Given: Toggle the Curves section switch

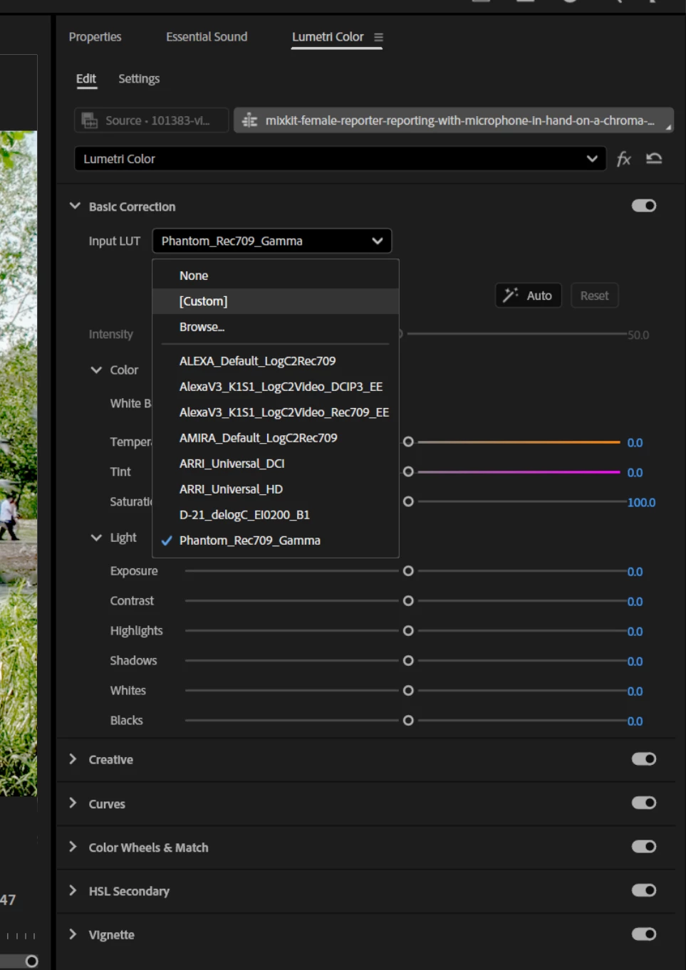Looking at the screenshot, I should [x=644, y=803].
